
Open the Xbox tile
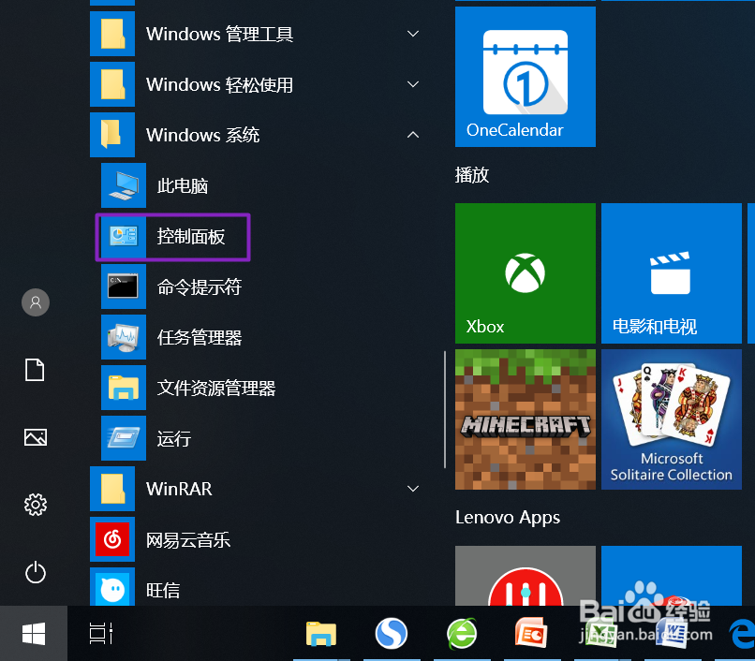(x=526, y=273)
